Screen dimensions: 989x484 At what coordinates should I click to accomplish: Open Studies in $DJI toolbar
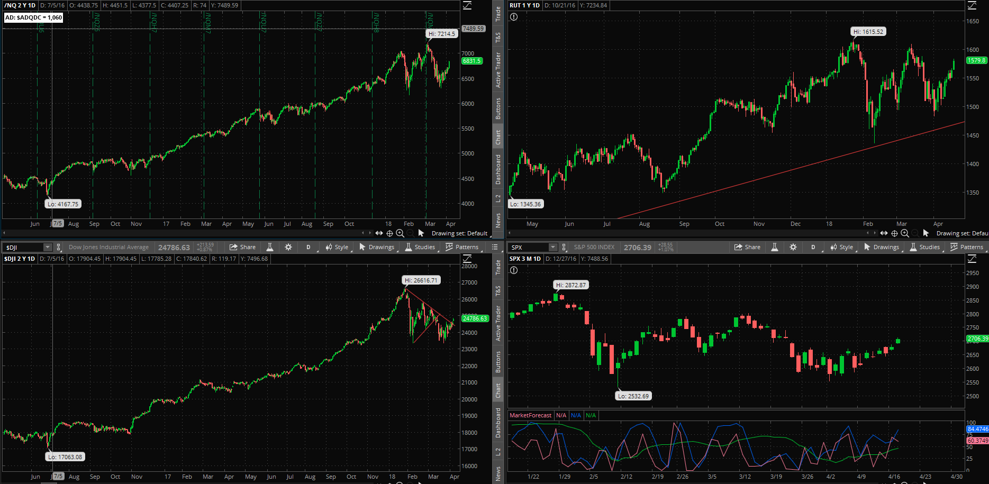[420, 247]
